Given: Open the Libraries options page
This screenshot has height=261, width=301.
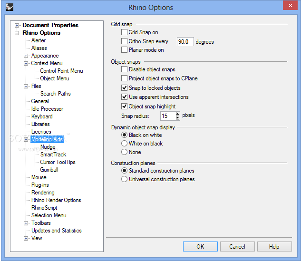Looking at the screenshot, I should click(40, 124).
